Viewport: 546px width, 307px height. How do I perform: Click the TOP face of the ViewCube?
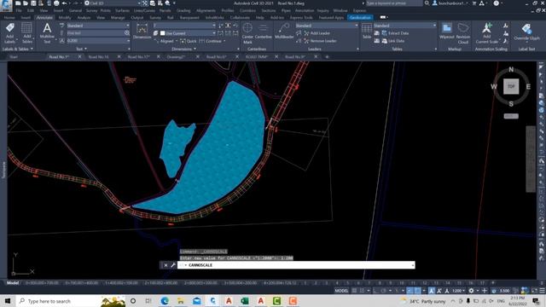pos(511,86)
